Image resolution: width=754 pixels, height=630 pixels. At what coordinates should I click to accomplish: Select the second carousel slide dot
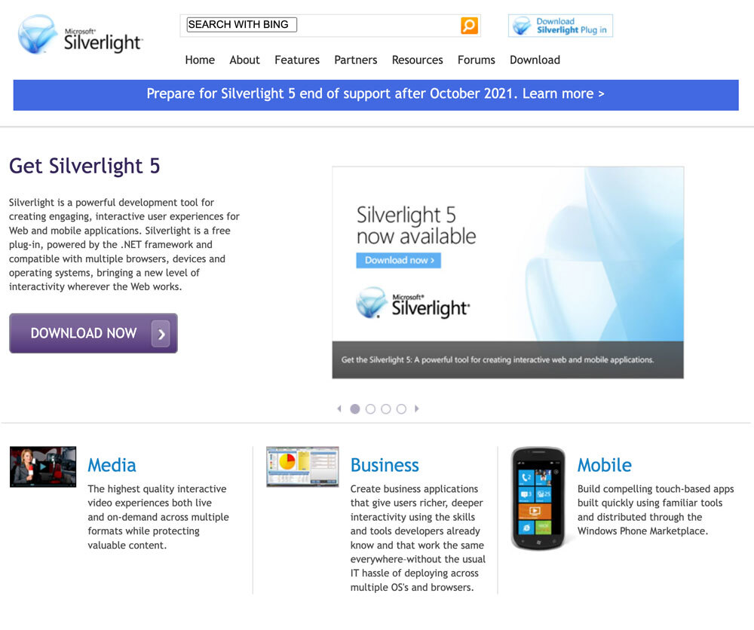point(370,409)
